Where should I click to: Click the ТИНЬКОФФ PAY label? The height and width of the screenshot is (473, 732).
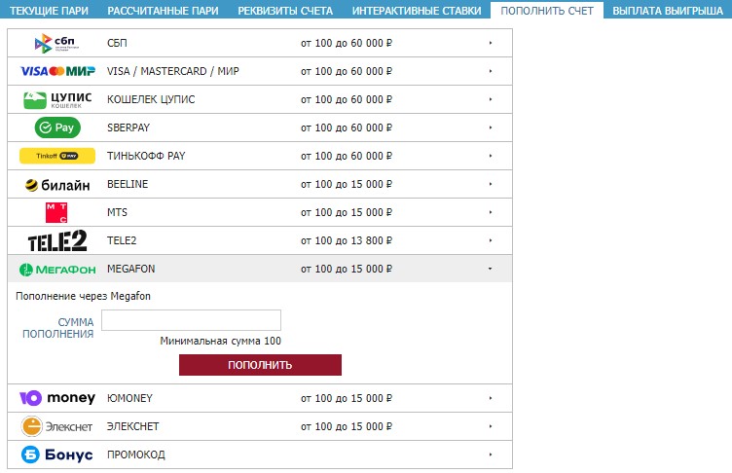tap(146, 156)
